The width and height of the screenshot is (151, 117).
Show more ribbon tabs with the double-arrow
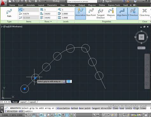(x=131, y=5)
